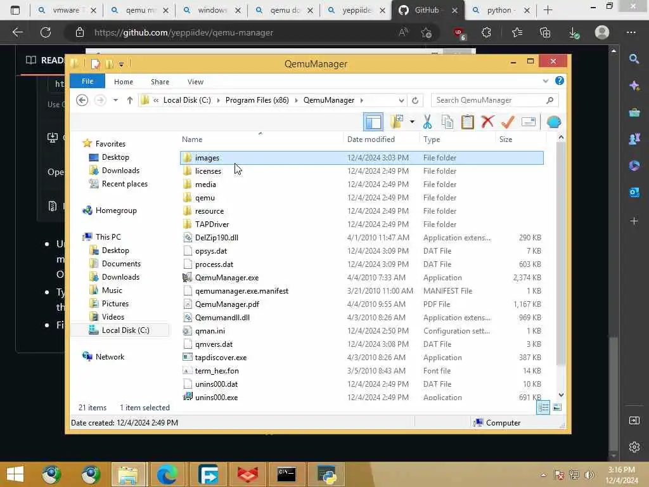Open new browser tab plus button
Image resolution: width=649 pixels, height=487 pixels.
(x=548, y=10)
